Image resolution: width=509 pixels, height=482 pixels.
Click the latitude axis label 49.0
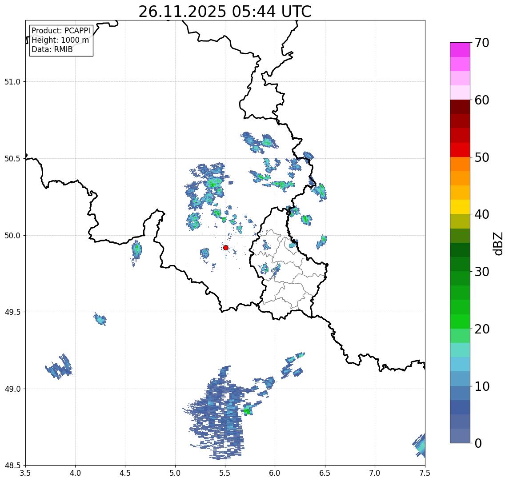12,389
